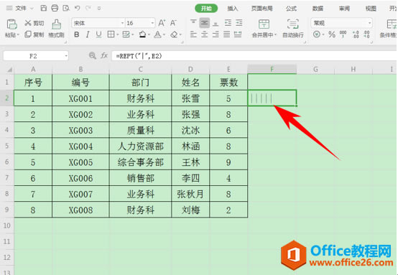Expand the Paste options arrow
This screenshot has width=398, height=275.
18,34
